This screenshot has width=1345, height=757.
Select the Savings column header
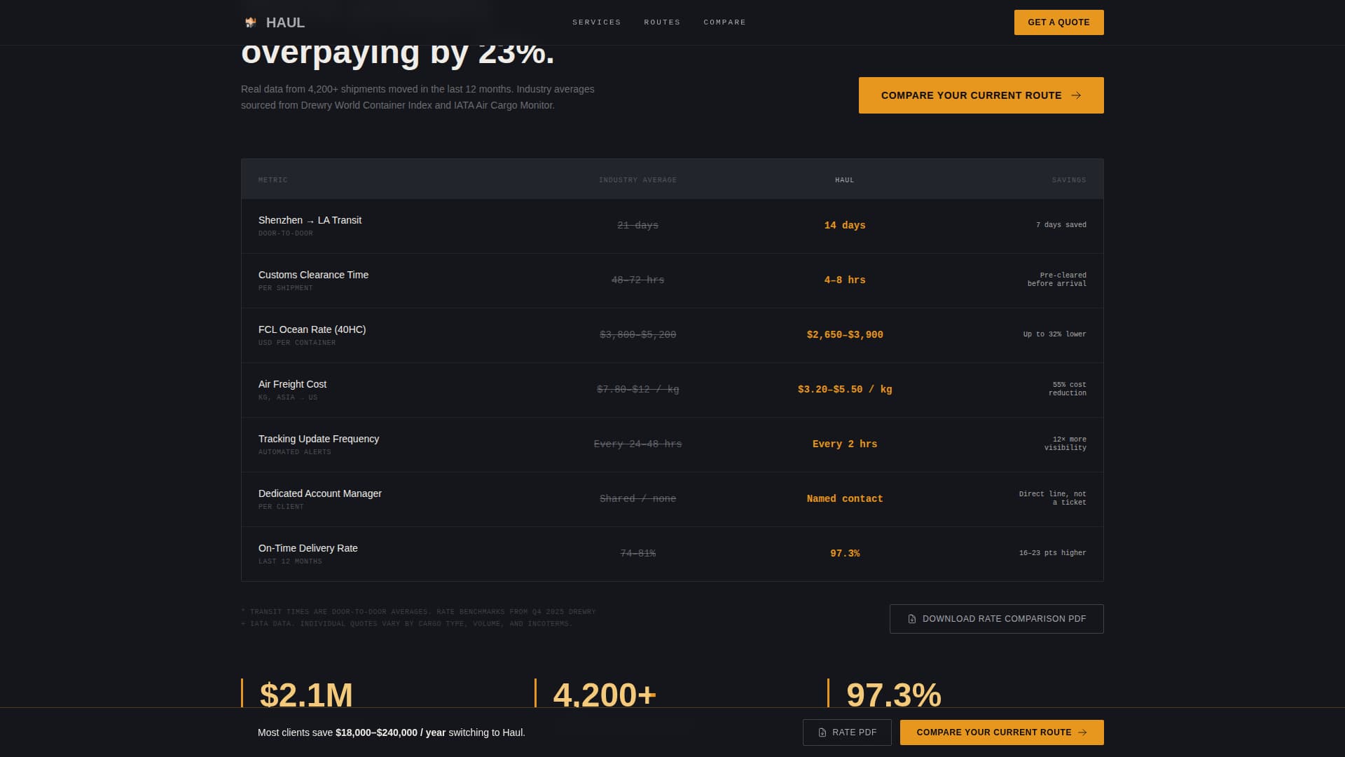click(x=1068, y=180)
